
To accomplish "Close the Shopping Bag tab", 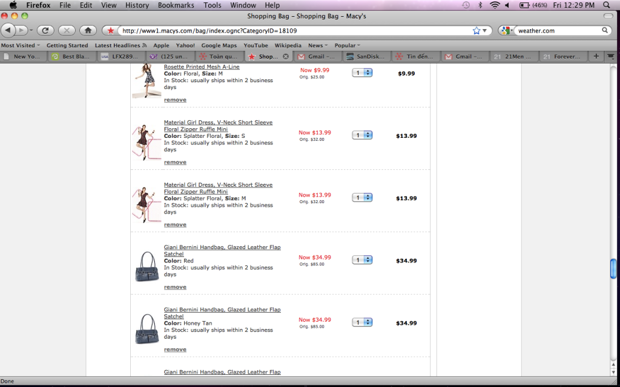I will [286, 56].
